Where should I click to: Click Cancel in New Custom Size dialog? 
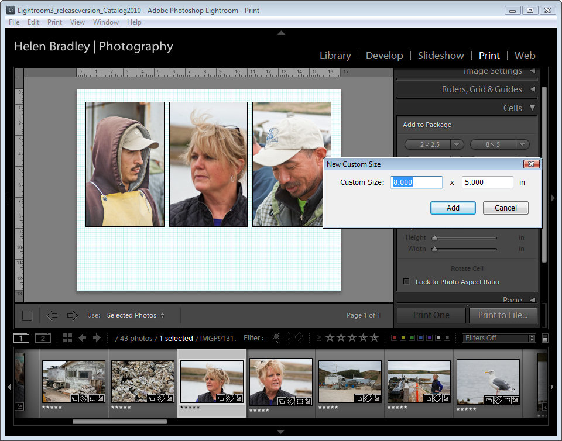[505, 208]
